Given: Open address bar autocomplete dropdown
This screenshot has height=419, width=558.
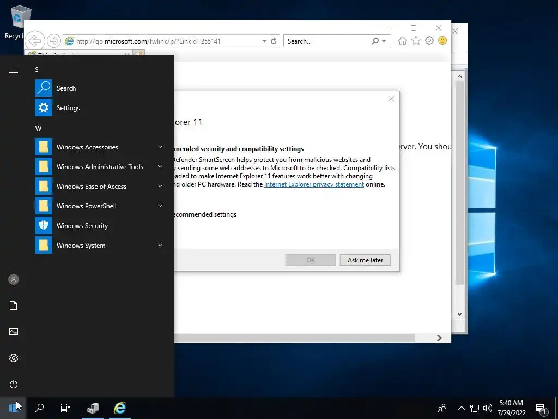Looking at the screenshot, I should coord(264,41).
